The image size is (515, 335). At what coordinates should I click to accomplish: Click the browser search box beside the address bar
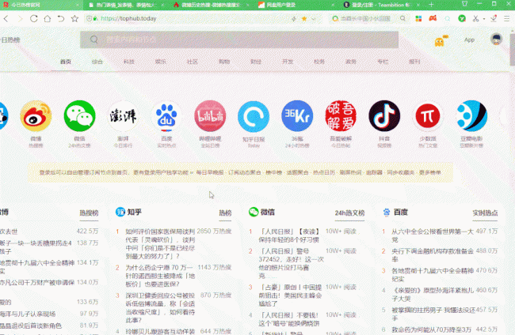(368, 19)
